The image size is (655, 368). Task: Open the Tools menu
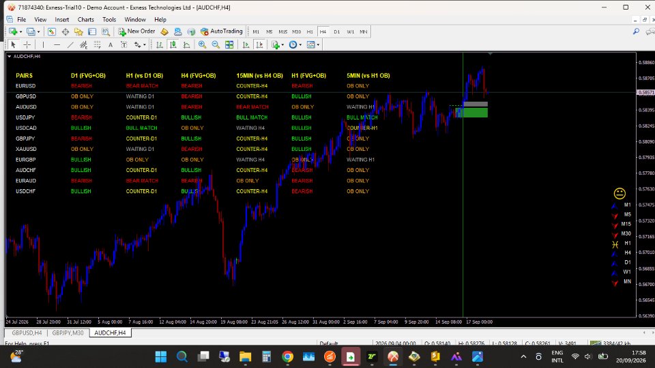109,20
